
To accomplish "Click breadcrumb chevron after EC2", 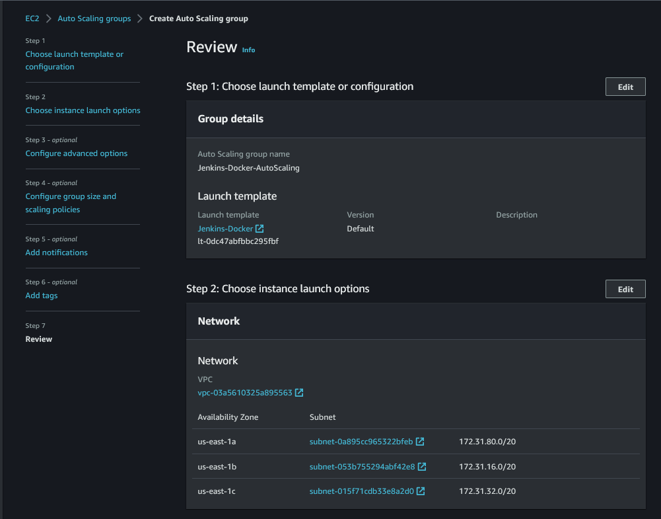I will 48,19.
